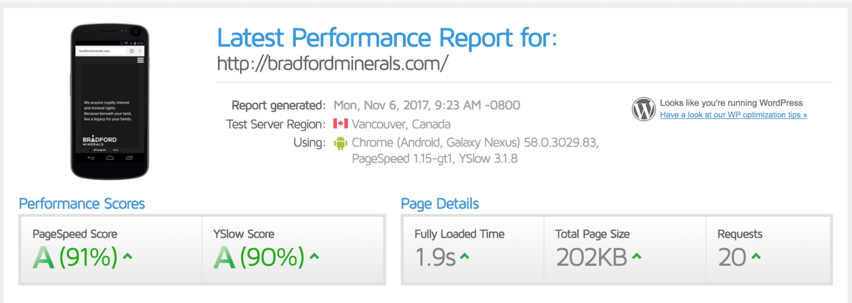Image resolution: width=852 pixels, height=303 pixels.
Task: Click the Vancouver, Canada server region text
Action: (401, 124)
